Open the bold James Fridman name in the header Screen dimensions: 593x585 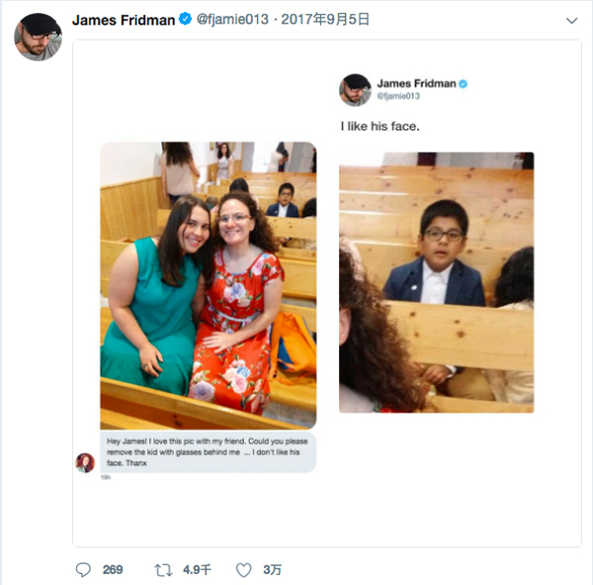pos(124,19)
